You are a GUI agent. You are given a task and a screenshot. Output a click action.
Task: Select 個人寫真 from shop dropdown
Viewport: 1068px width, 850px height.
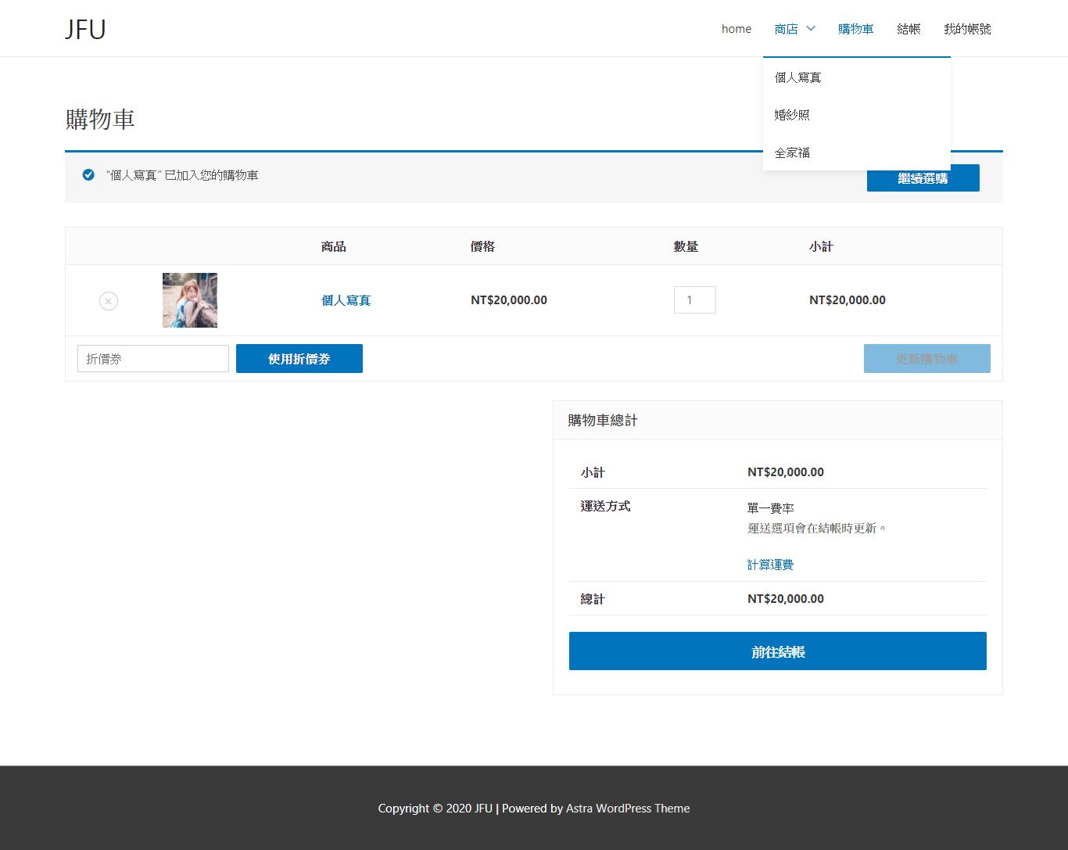[797, 77]
